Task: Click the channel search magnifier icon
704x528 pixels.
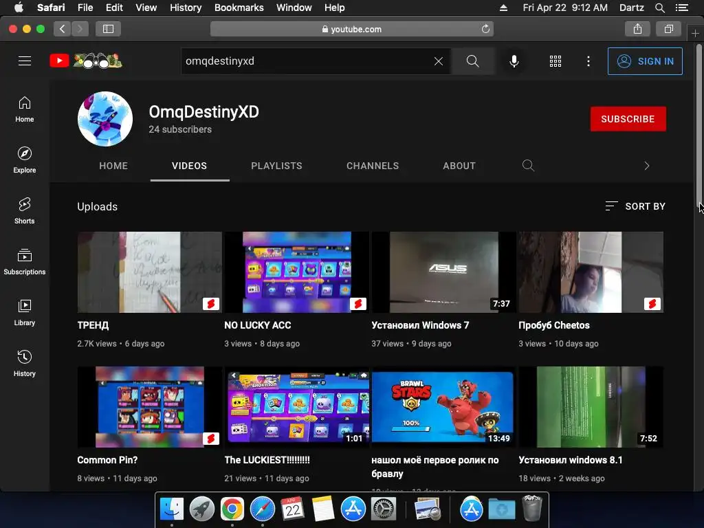Action: (x=529, y=166)
